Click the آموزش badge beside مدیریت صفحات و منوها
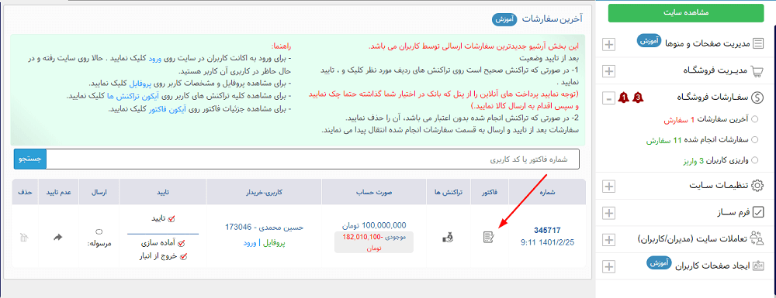Viewport: 776px width, 298px height. point(649,40)
